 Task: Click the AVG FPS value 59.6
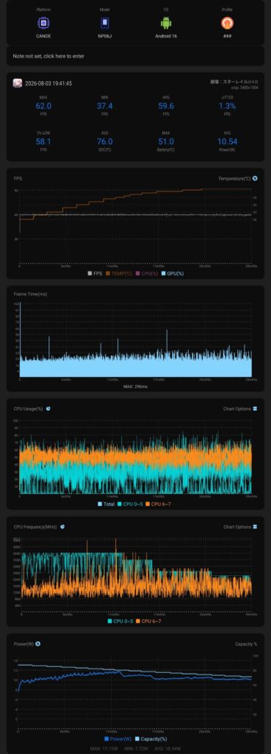[166, 106]
